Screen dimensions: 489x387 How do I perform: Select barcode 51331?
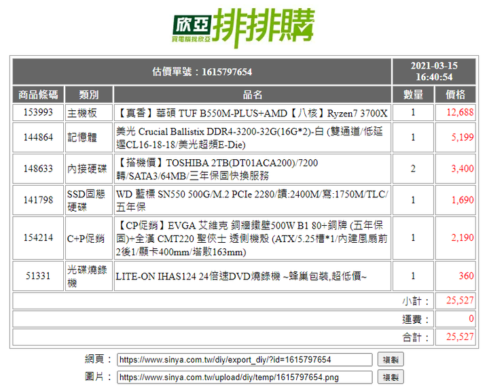38,276
